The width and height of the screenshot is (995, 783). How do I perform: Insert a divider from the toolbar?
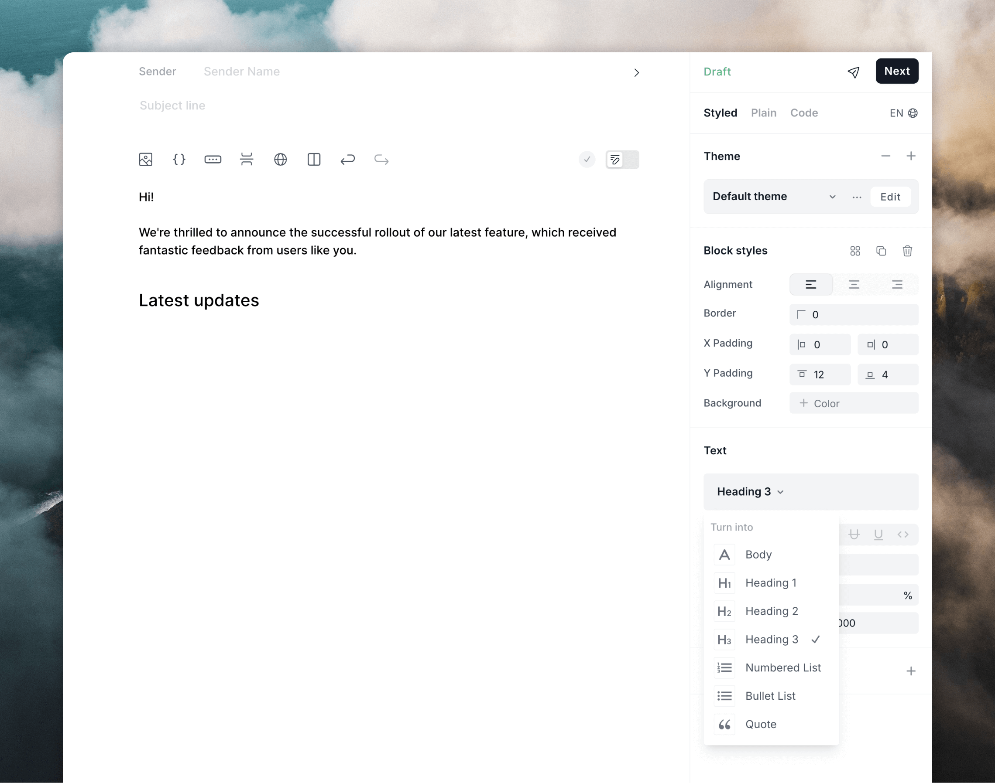pos(247,160)
